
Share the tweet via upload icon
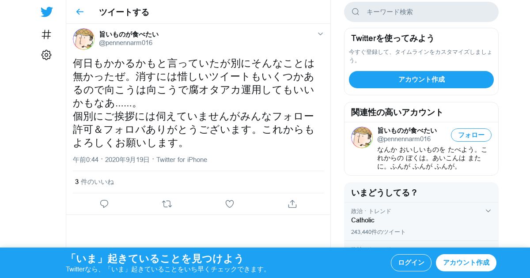292,204
